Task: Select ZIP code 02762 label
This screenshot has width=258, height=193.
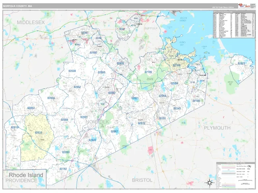Action: (63, 169)
